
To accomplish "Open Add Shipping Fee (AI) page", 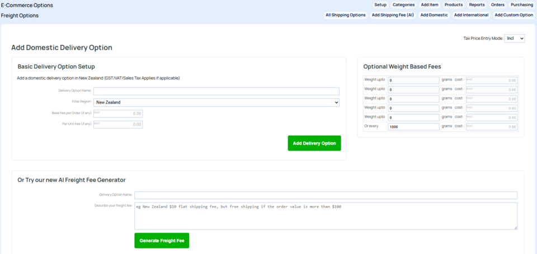I will pos(393,15).
